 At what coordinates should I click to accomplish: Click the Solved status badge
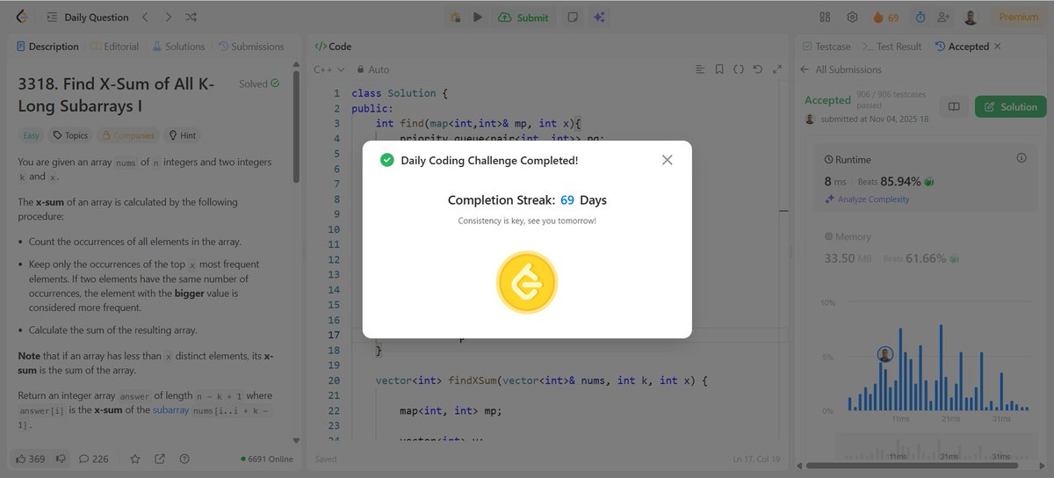[259, 83]
